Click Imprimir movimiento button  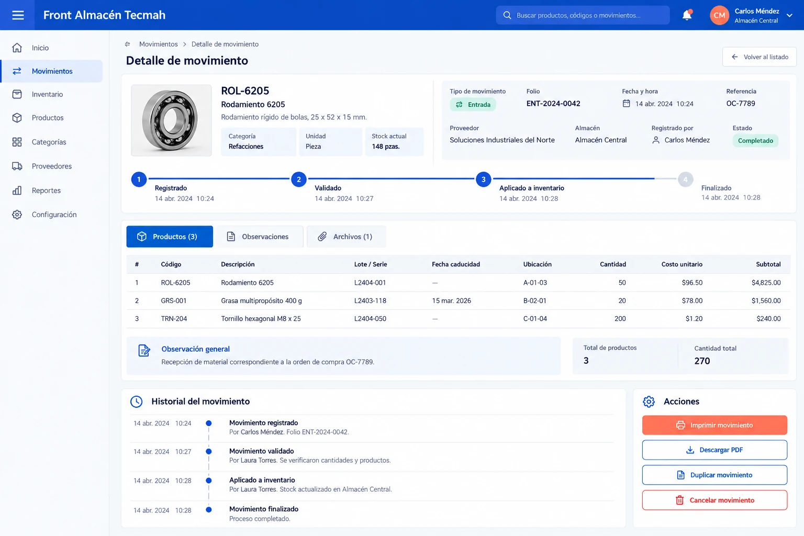click(714, 425)
